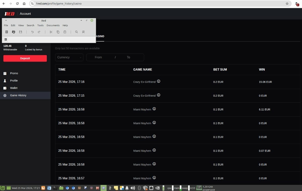
Task: Go to Wallet in the sidebar
Action: point(14,88)
